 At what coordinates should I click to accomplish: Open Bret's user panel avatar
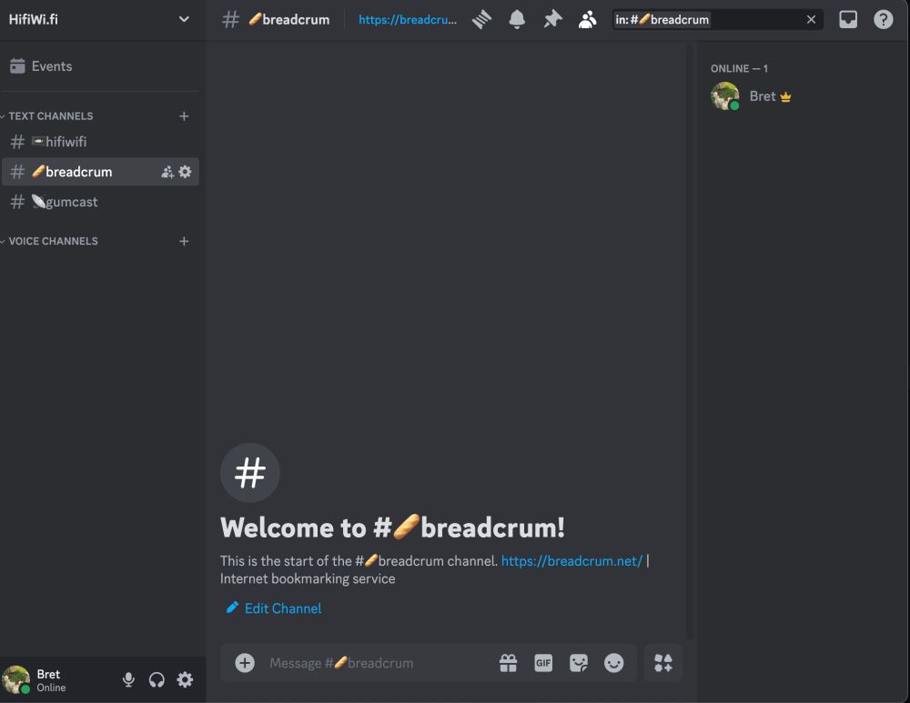tap(16, 679)
